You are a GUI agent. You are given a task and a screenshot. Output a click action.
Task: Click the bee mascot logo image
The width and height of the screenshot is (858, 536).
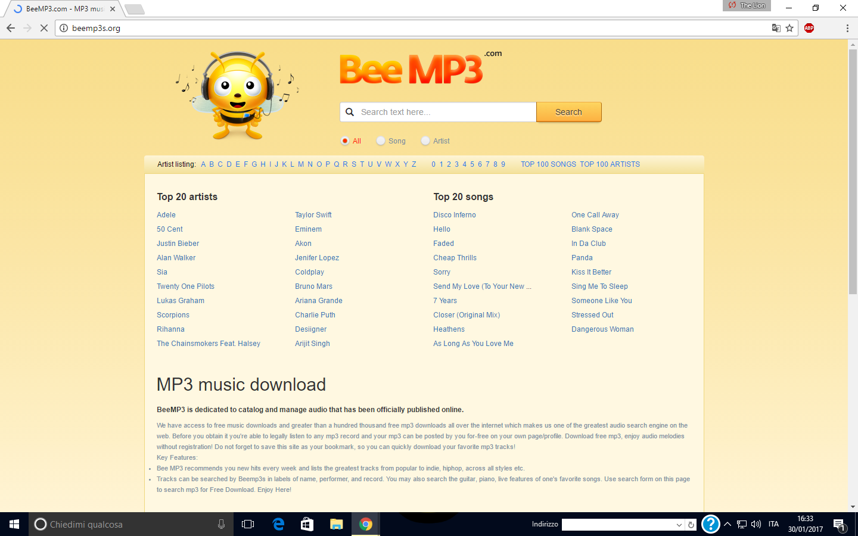tap(238, 95)
